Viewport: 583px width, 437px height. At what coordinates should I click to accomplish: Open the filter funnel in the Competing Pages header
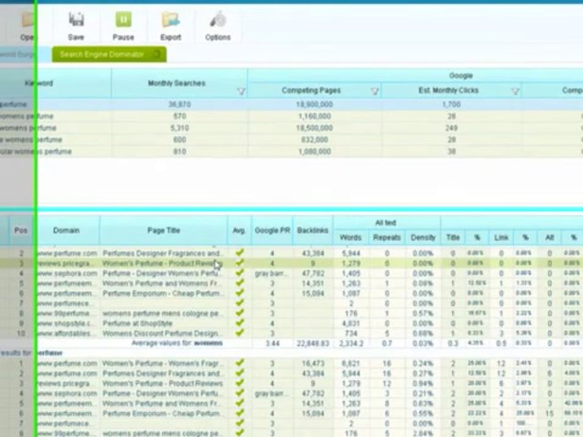[375, 92]
